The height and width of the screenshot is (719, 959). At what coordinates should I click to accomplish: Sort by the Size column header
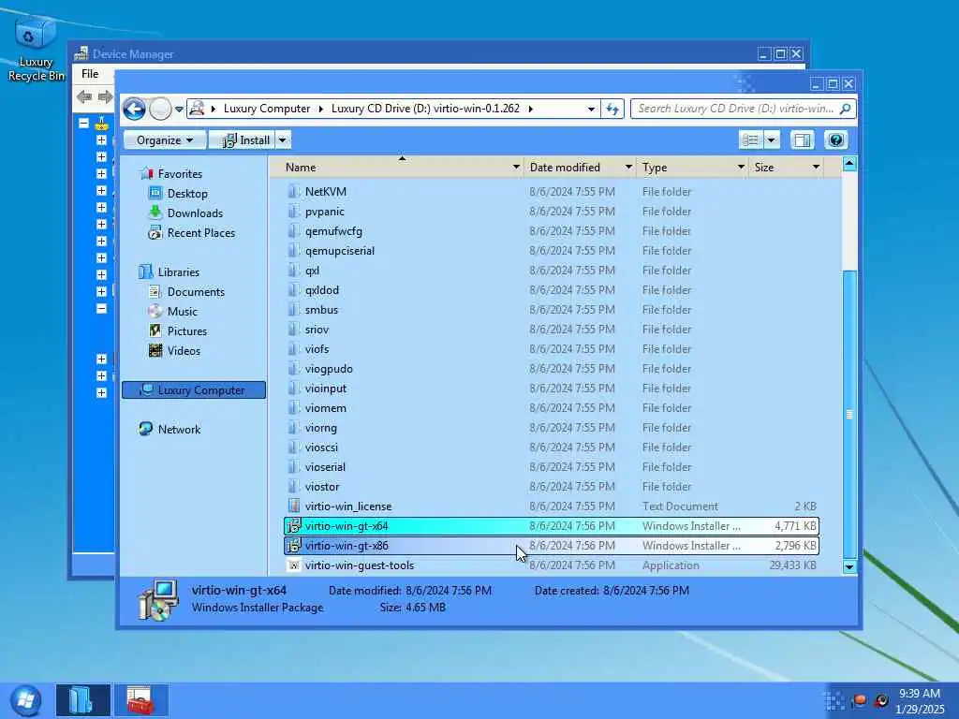(764, 168)
